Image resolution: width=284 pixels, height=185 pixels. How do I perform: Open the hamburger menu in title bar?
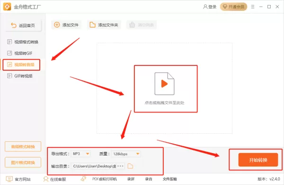click(x=253, y=7)
